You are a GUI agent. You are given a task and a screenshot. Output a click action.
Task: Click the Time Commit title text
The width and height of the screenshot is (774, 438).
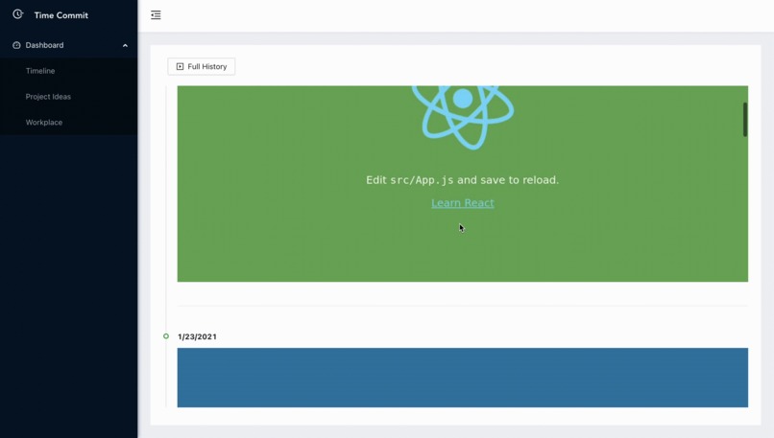tap(61, 15)
